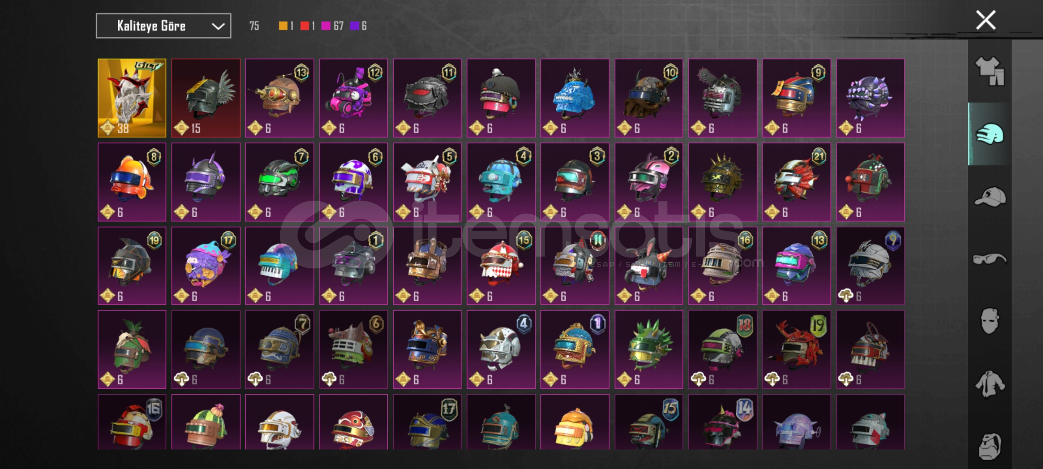1043x469 pixels.
Task: Switch to the cap headwear category
Action: [x=990, y=196]
